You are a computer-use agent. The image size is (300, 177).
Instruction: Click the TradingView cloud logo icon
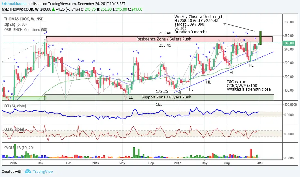[x=28, y=171]
